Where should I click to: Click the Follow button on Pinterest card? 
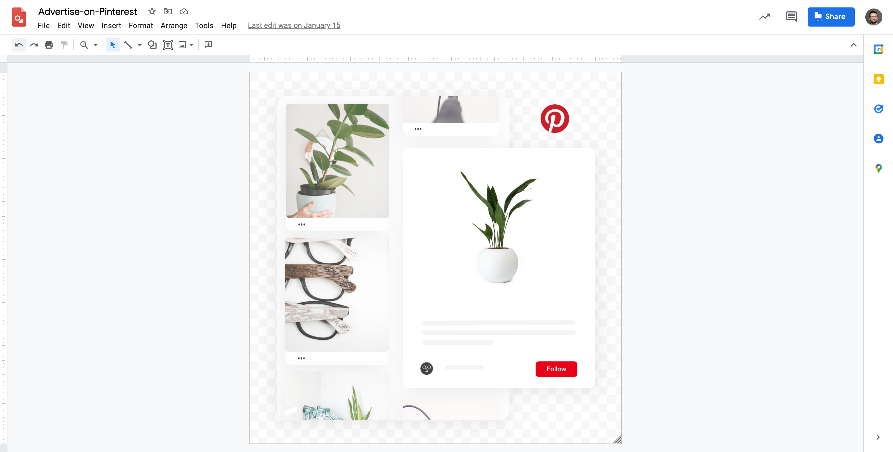(x=555, y=369)
